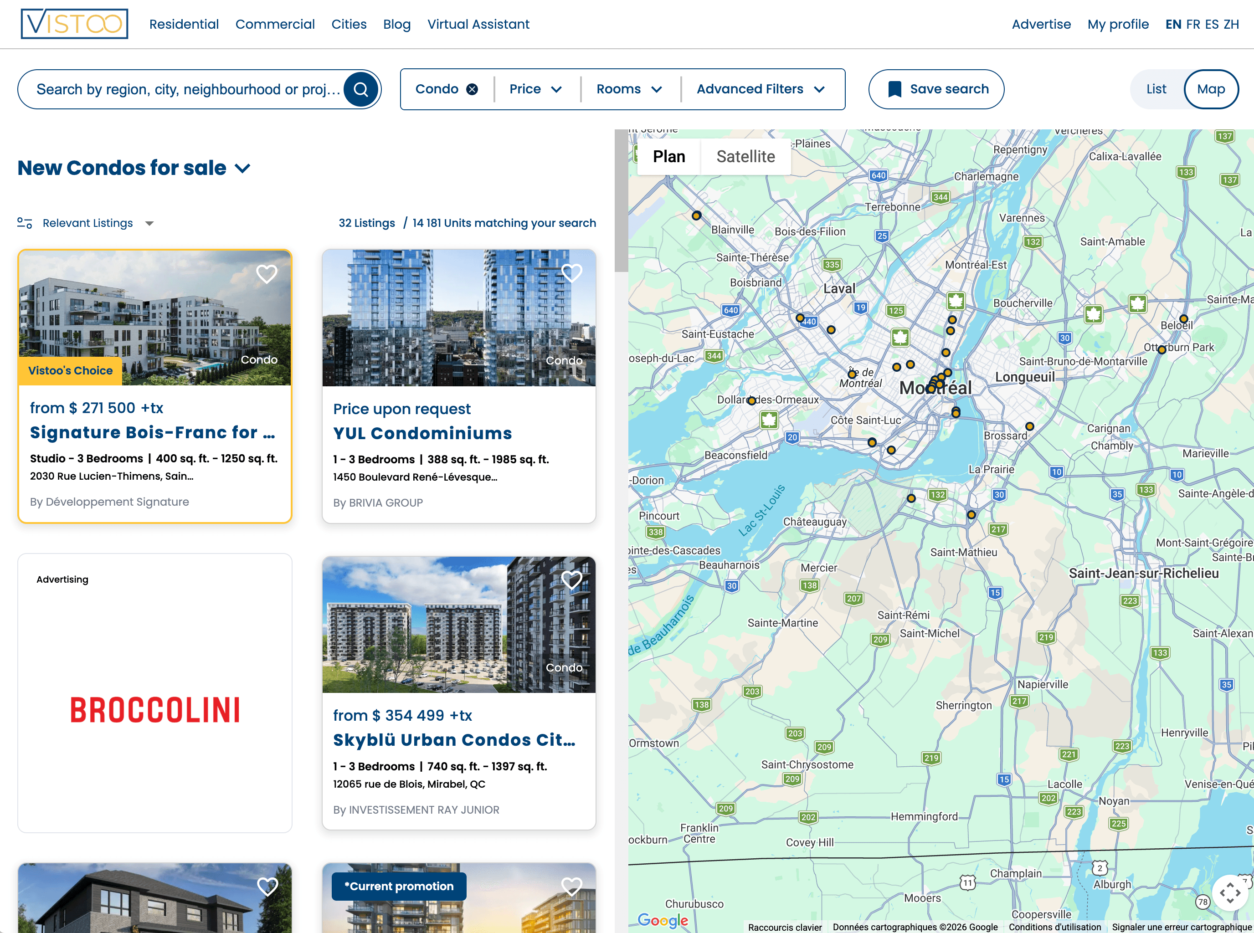Switch the map to Satellite view
Viewport: 1254px width, 933px height.
745,156
